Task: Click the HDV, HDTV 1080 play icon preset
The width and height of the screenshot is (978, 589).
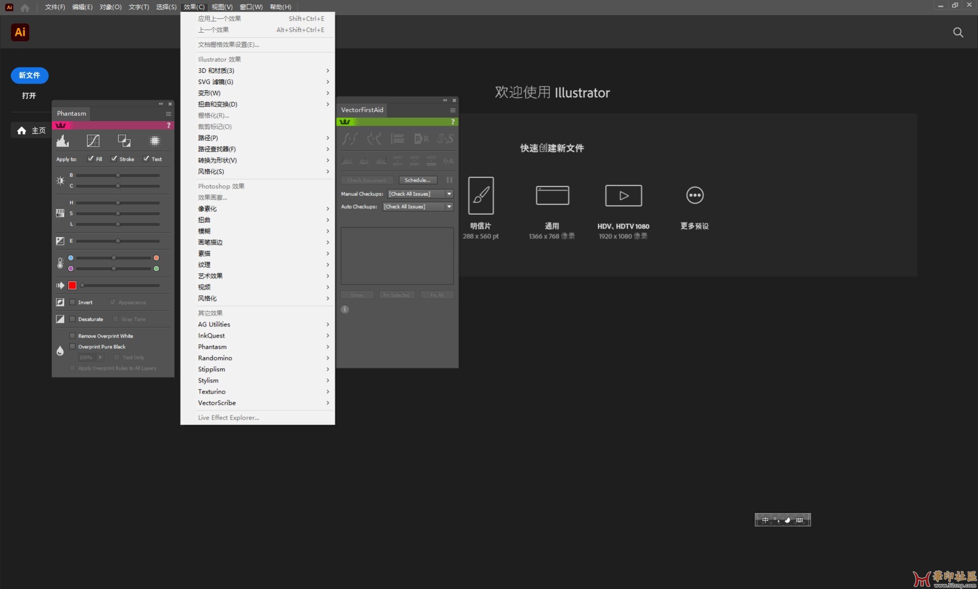Action: [x=623, y=195]
